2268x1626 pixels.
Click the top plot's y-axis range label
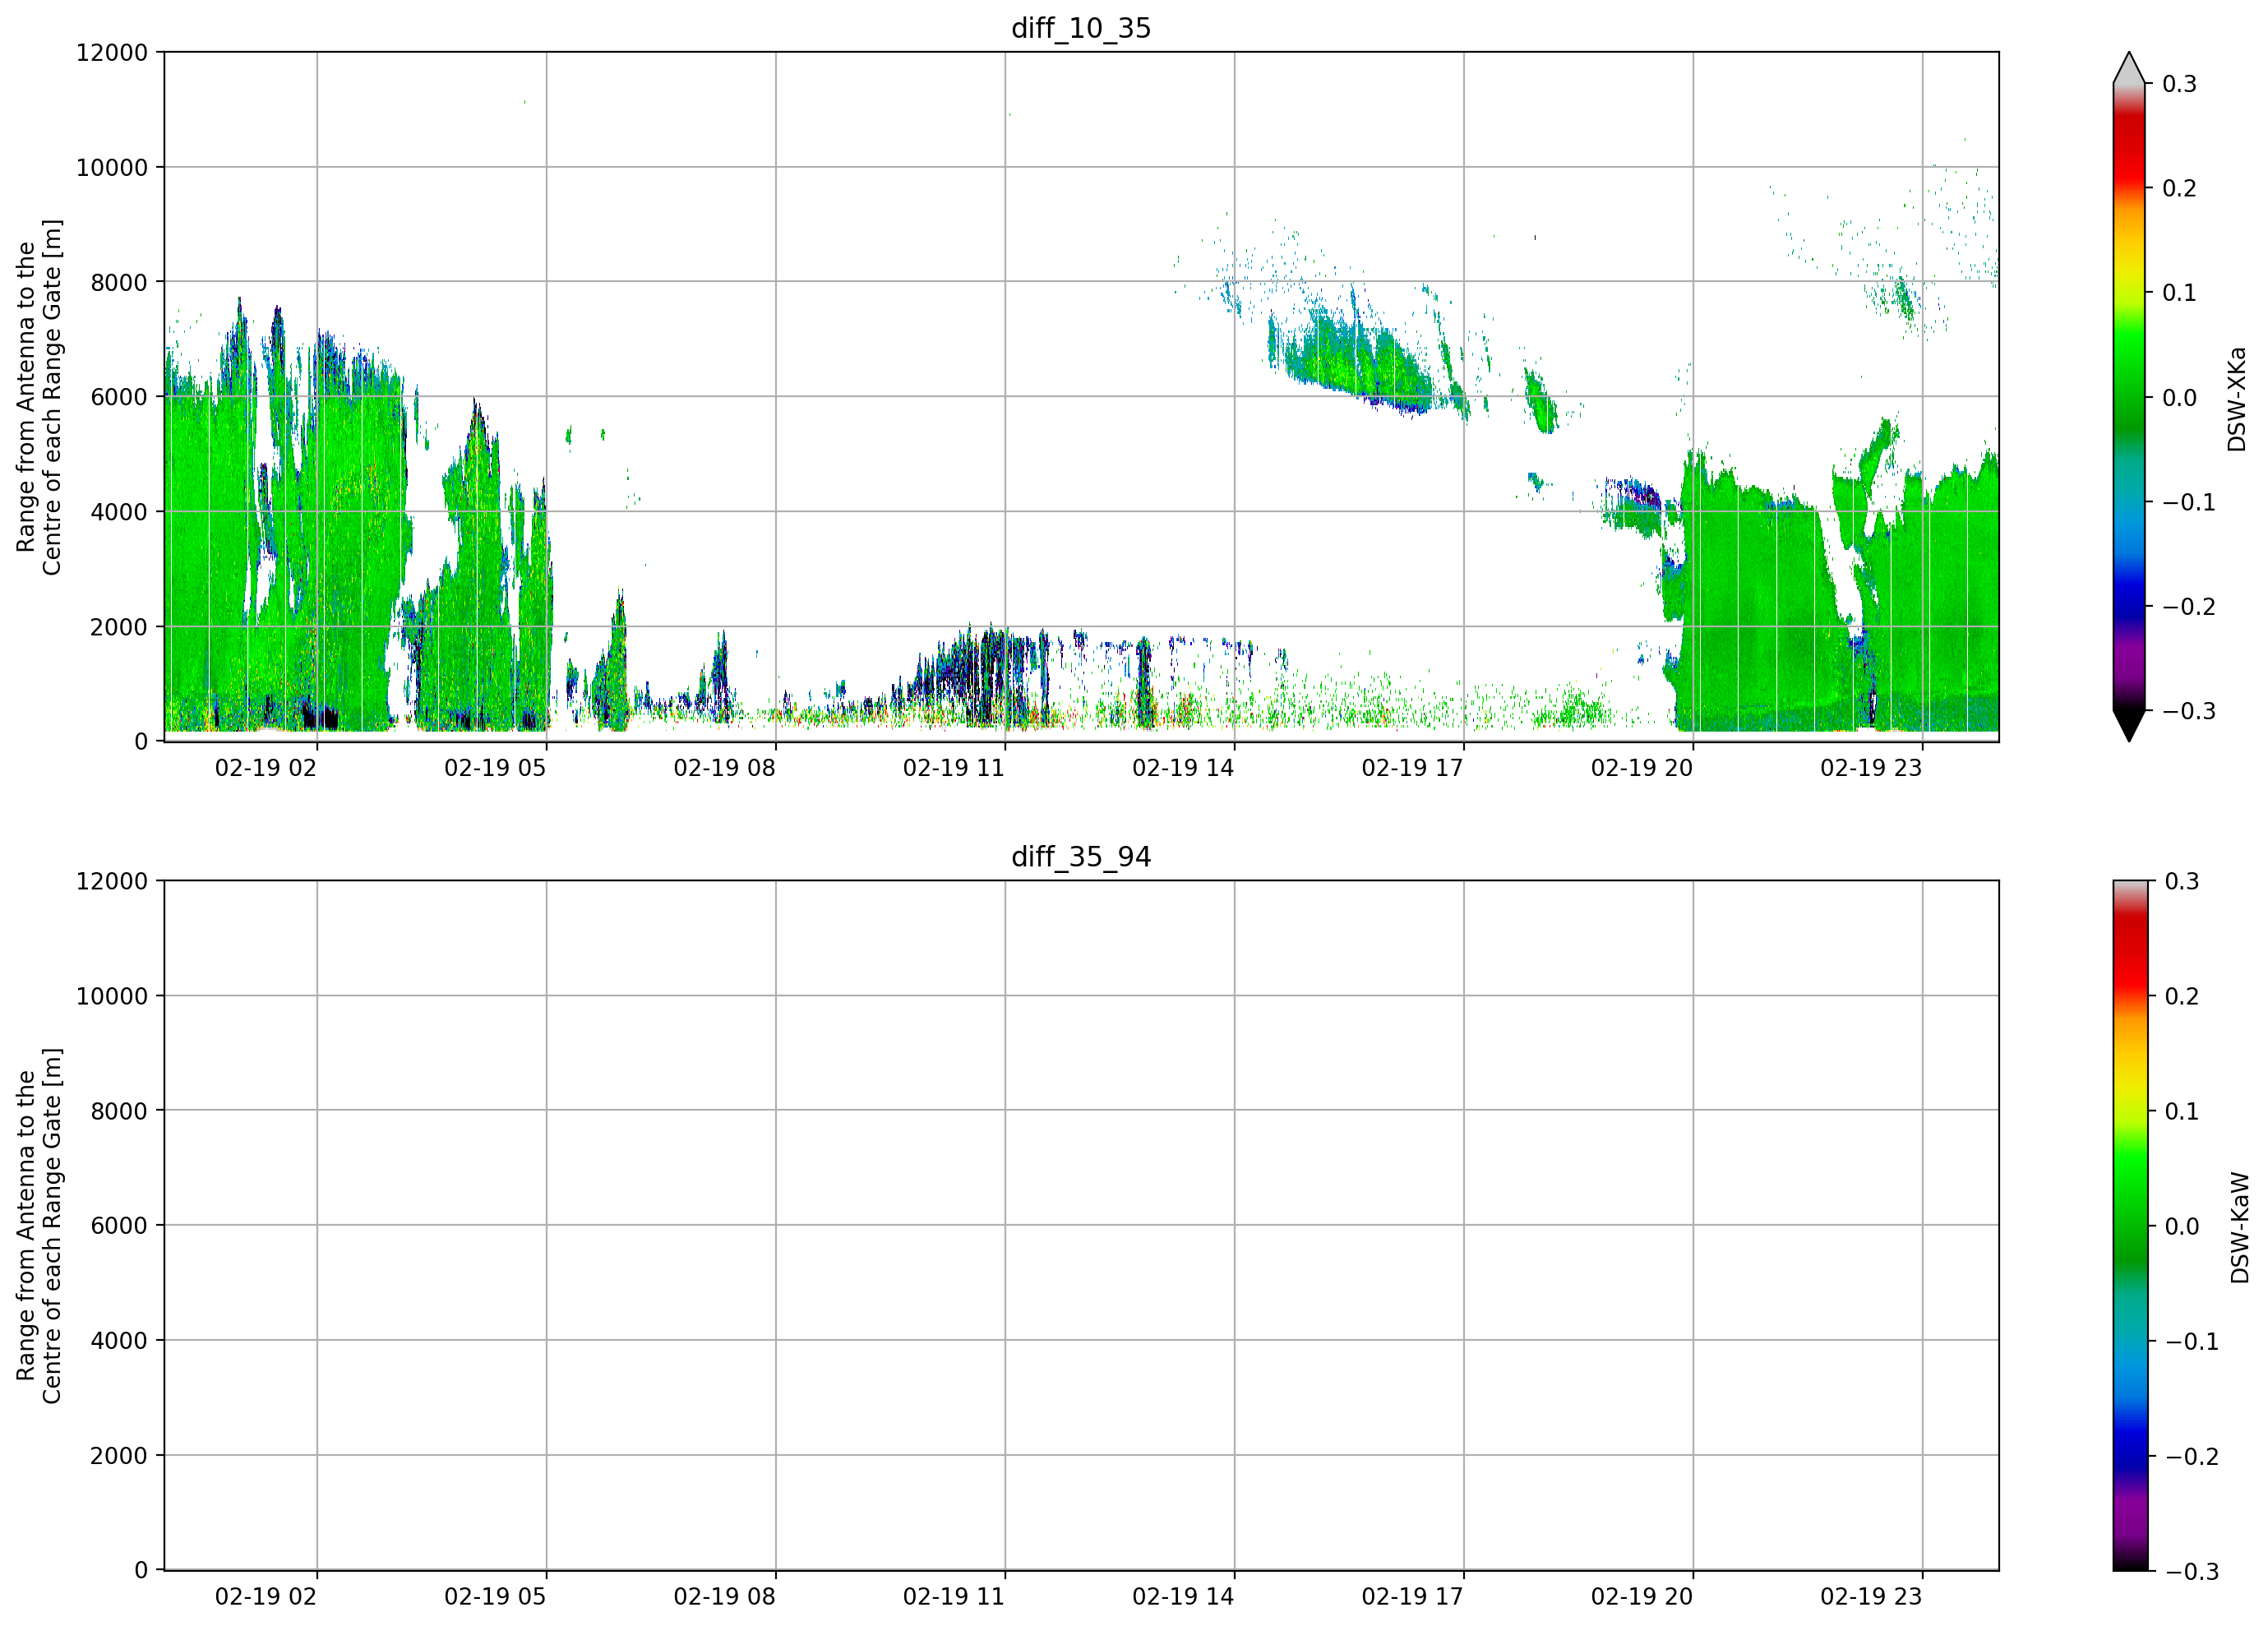point(39,397)
